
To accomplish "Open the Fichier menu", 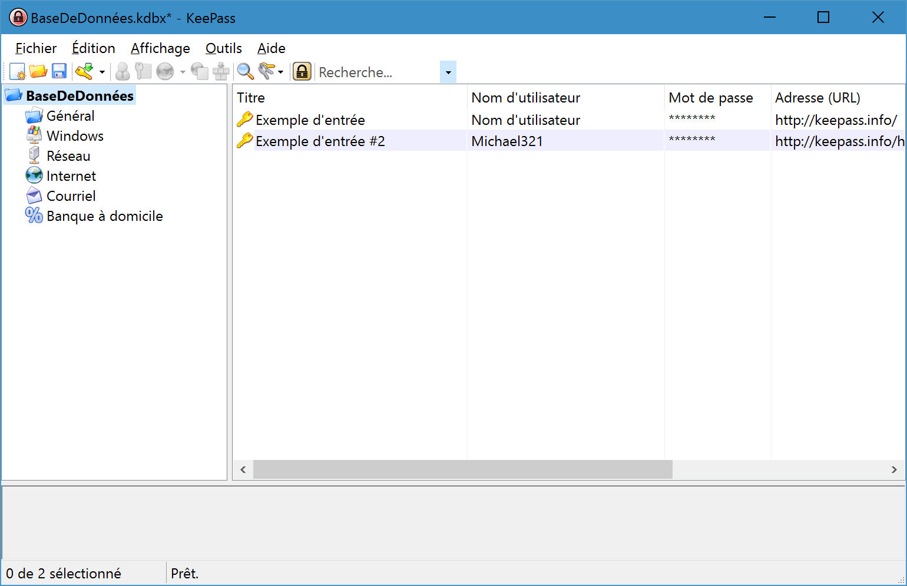I will pyautogui.click(x=36, y=48).
